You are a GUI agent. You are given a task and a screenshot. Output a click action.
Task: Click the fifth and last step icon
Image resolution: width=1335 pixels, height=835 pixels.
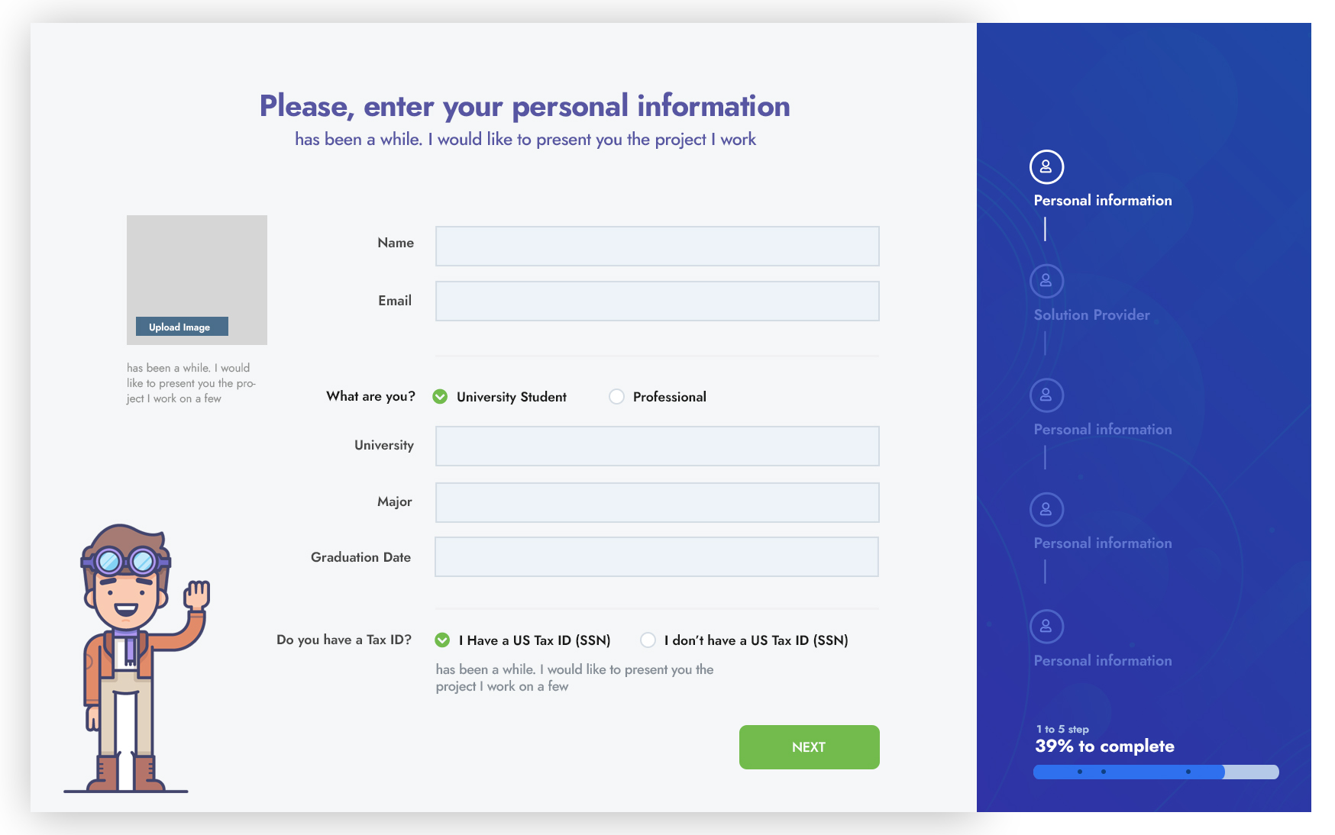[1046, 627]
